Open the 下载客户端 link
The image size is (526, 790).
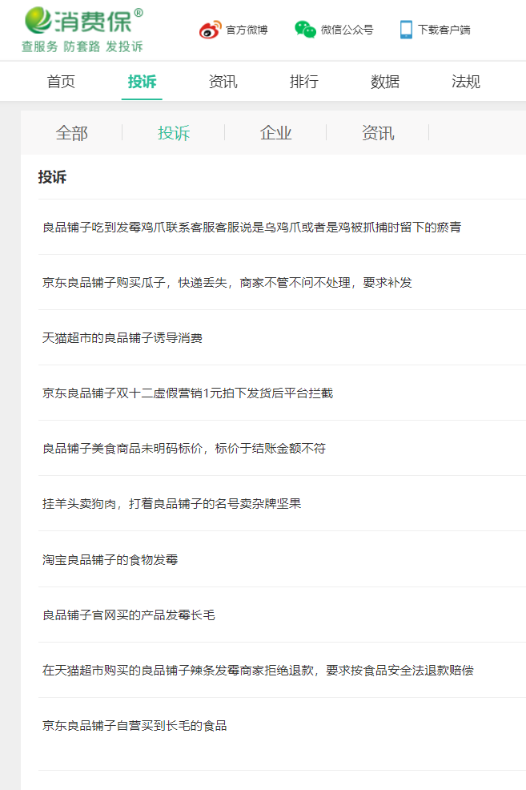click(444, 30)
